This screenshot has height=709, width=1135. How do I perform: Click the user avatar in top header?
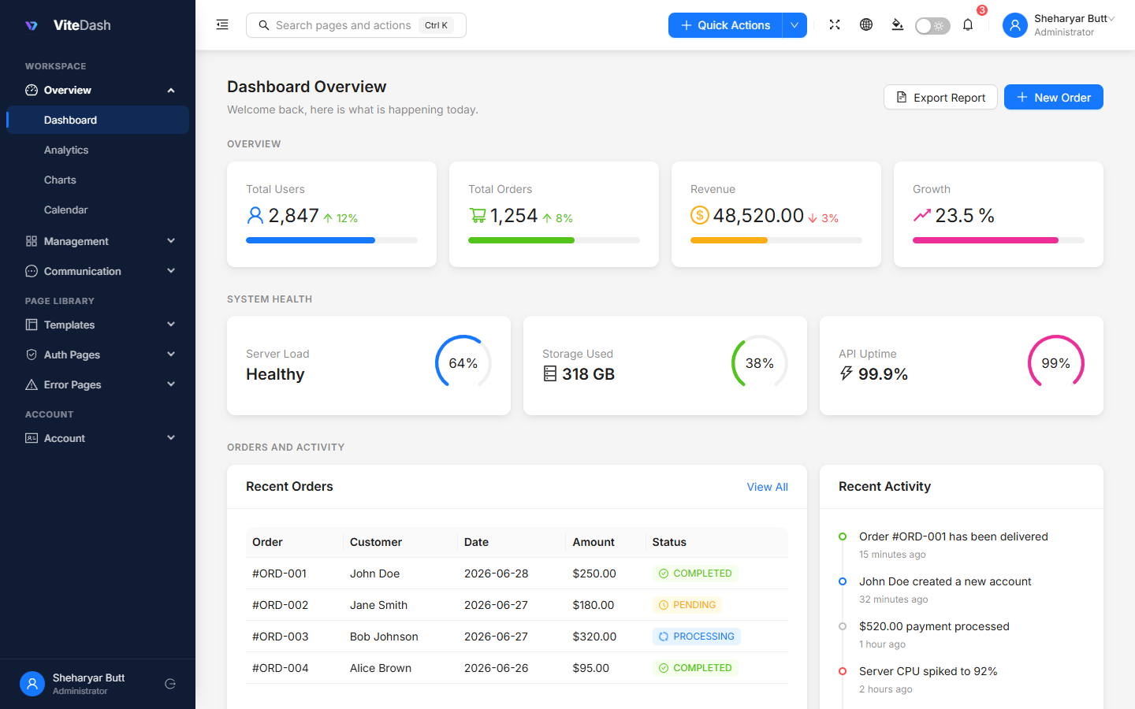click(1015, 25)
